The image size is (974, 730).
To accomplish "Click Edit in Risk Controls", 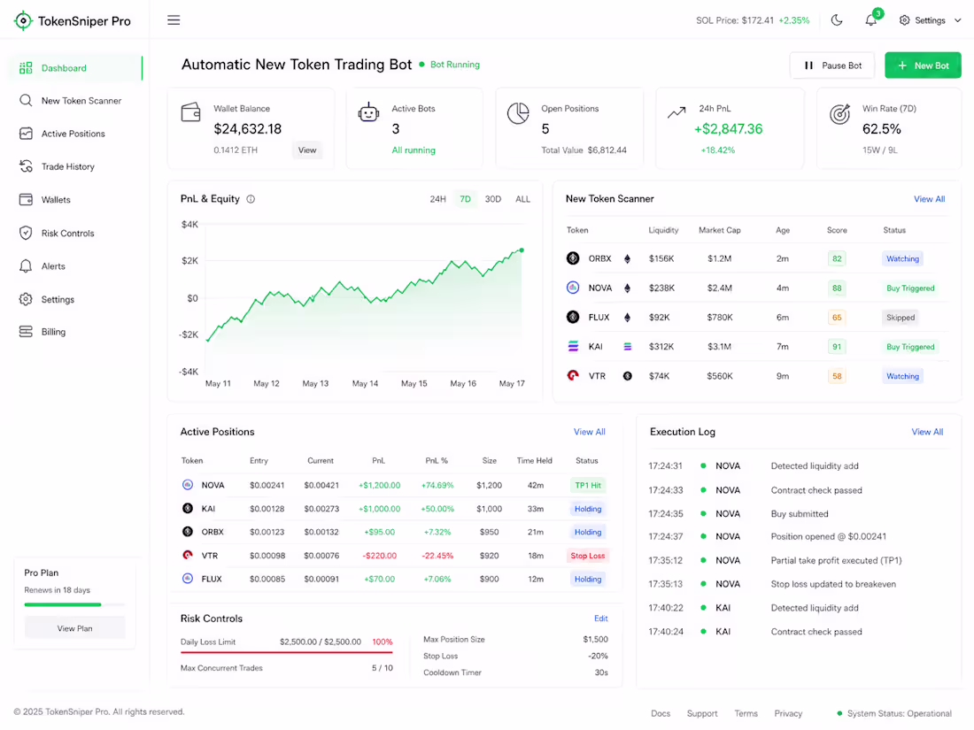I will pyautogui.click(x=600, y=619).
